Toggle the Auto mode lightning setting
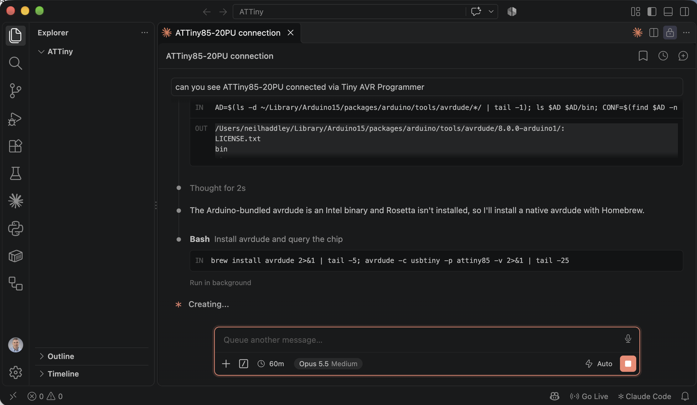The height and width of the screenshot is (405, 697). pyautogui.click(x=599, y=364)
